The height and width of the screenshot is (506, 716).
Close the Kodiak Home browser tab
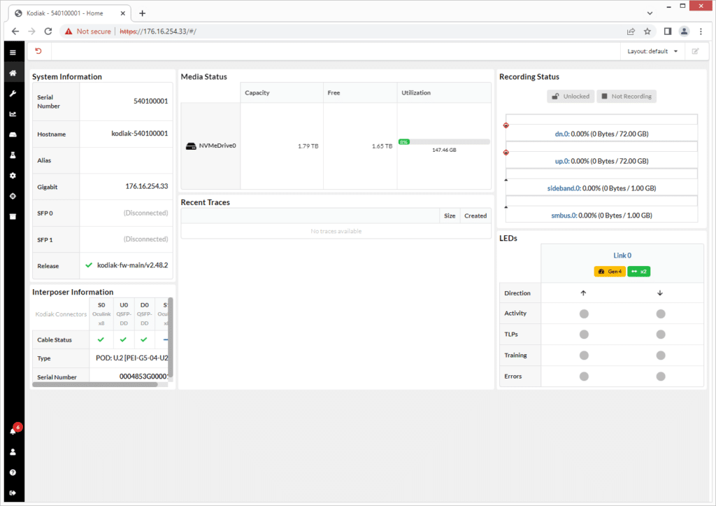(x=122, y=13)
